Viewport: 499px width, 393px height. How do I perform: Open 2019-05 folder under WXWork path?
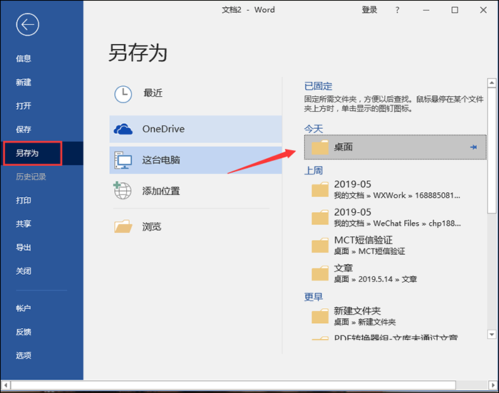tap(395, 189)
